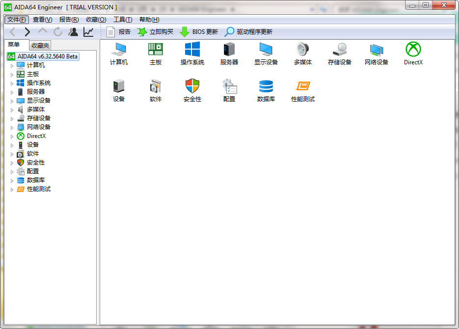The height and width of the screenshot is (329, 459).
Task: Open the 主板 motherboard icon in main panel
Action: click(x=156, y=54)
